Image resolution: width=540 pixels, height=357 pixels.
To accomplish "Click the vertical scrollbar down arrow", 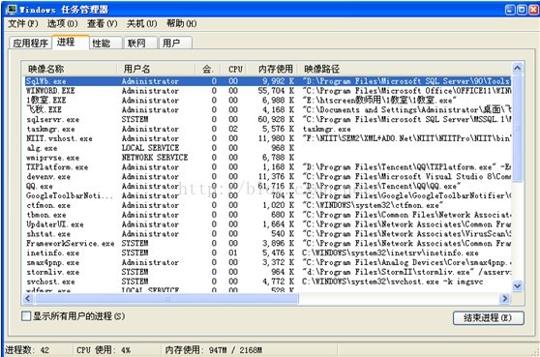I will pyautogui.click(x=518, y=285).
